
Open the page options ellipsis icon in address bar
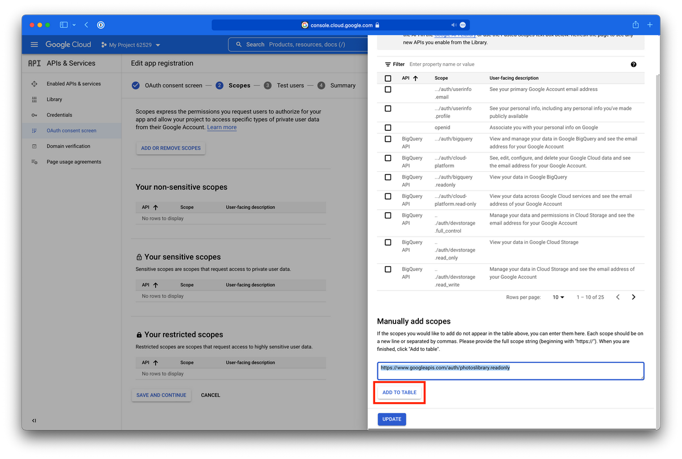pos(463,25)
